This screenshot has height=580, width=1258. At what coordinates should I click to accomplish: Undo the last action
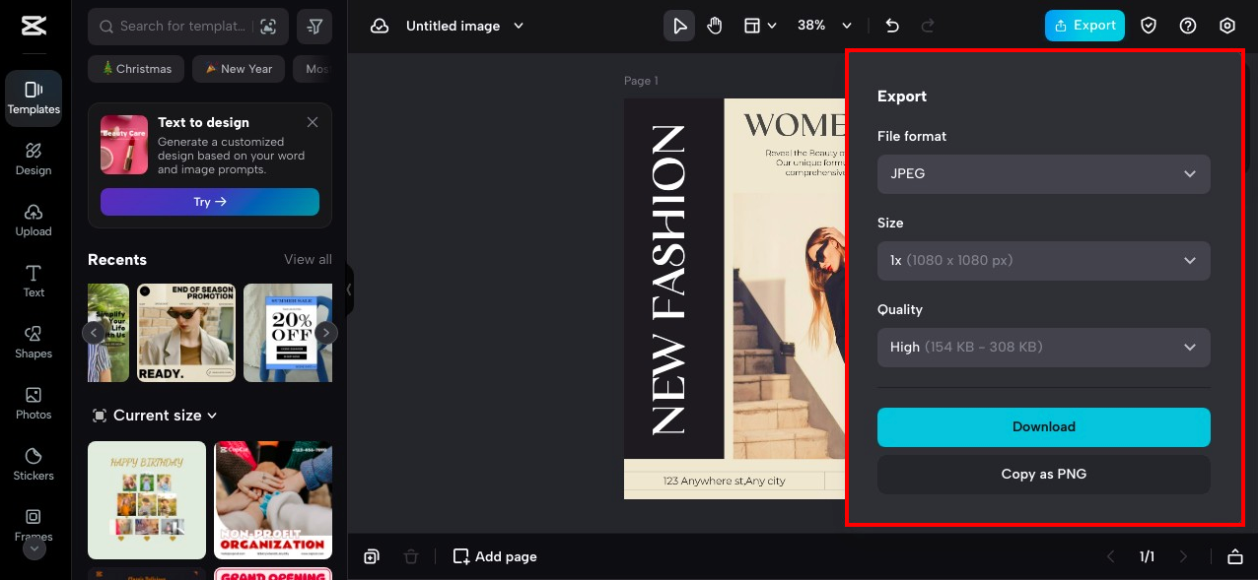tap(892, 27)
